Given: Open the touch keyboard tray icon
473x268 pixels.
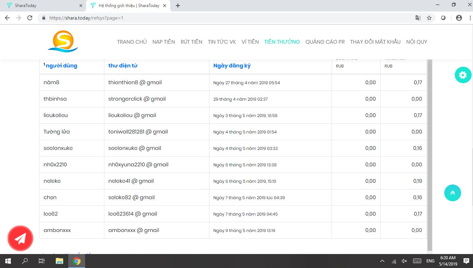Looking at the screenshot, I should coord(417,261).
